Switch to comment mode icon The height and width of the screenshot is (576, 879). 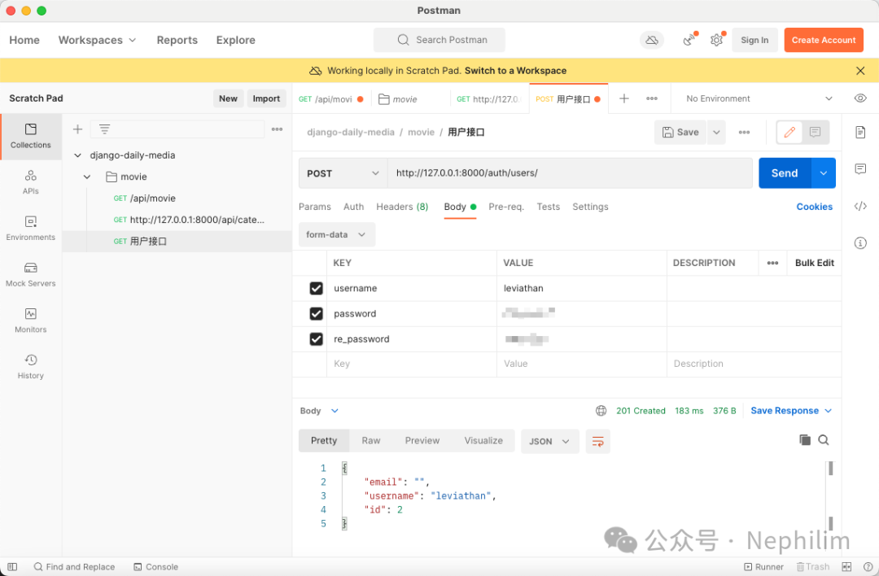815,133
